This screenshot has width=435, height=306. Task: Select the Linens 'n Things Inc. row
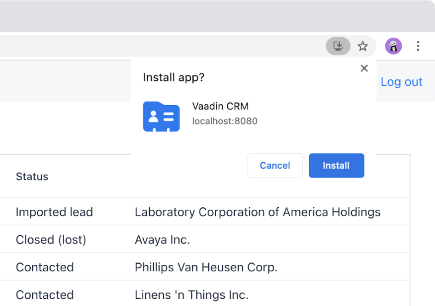coord(191,295)
